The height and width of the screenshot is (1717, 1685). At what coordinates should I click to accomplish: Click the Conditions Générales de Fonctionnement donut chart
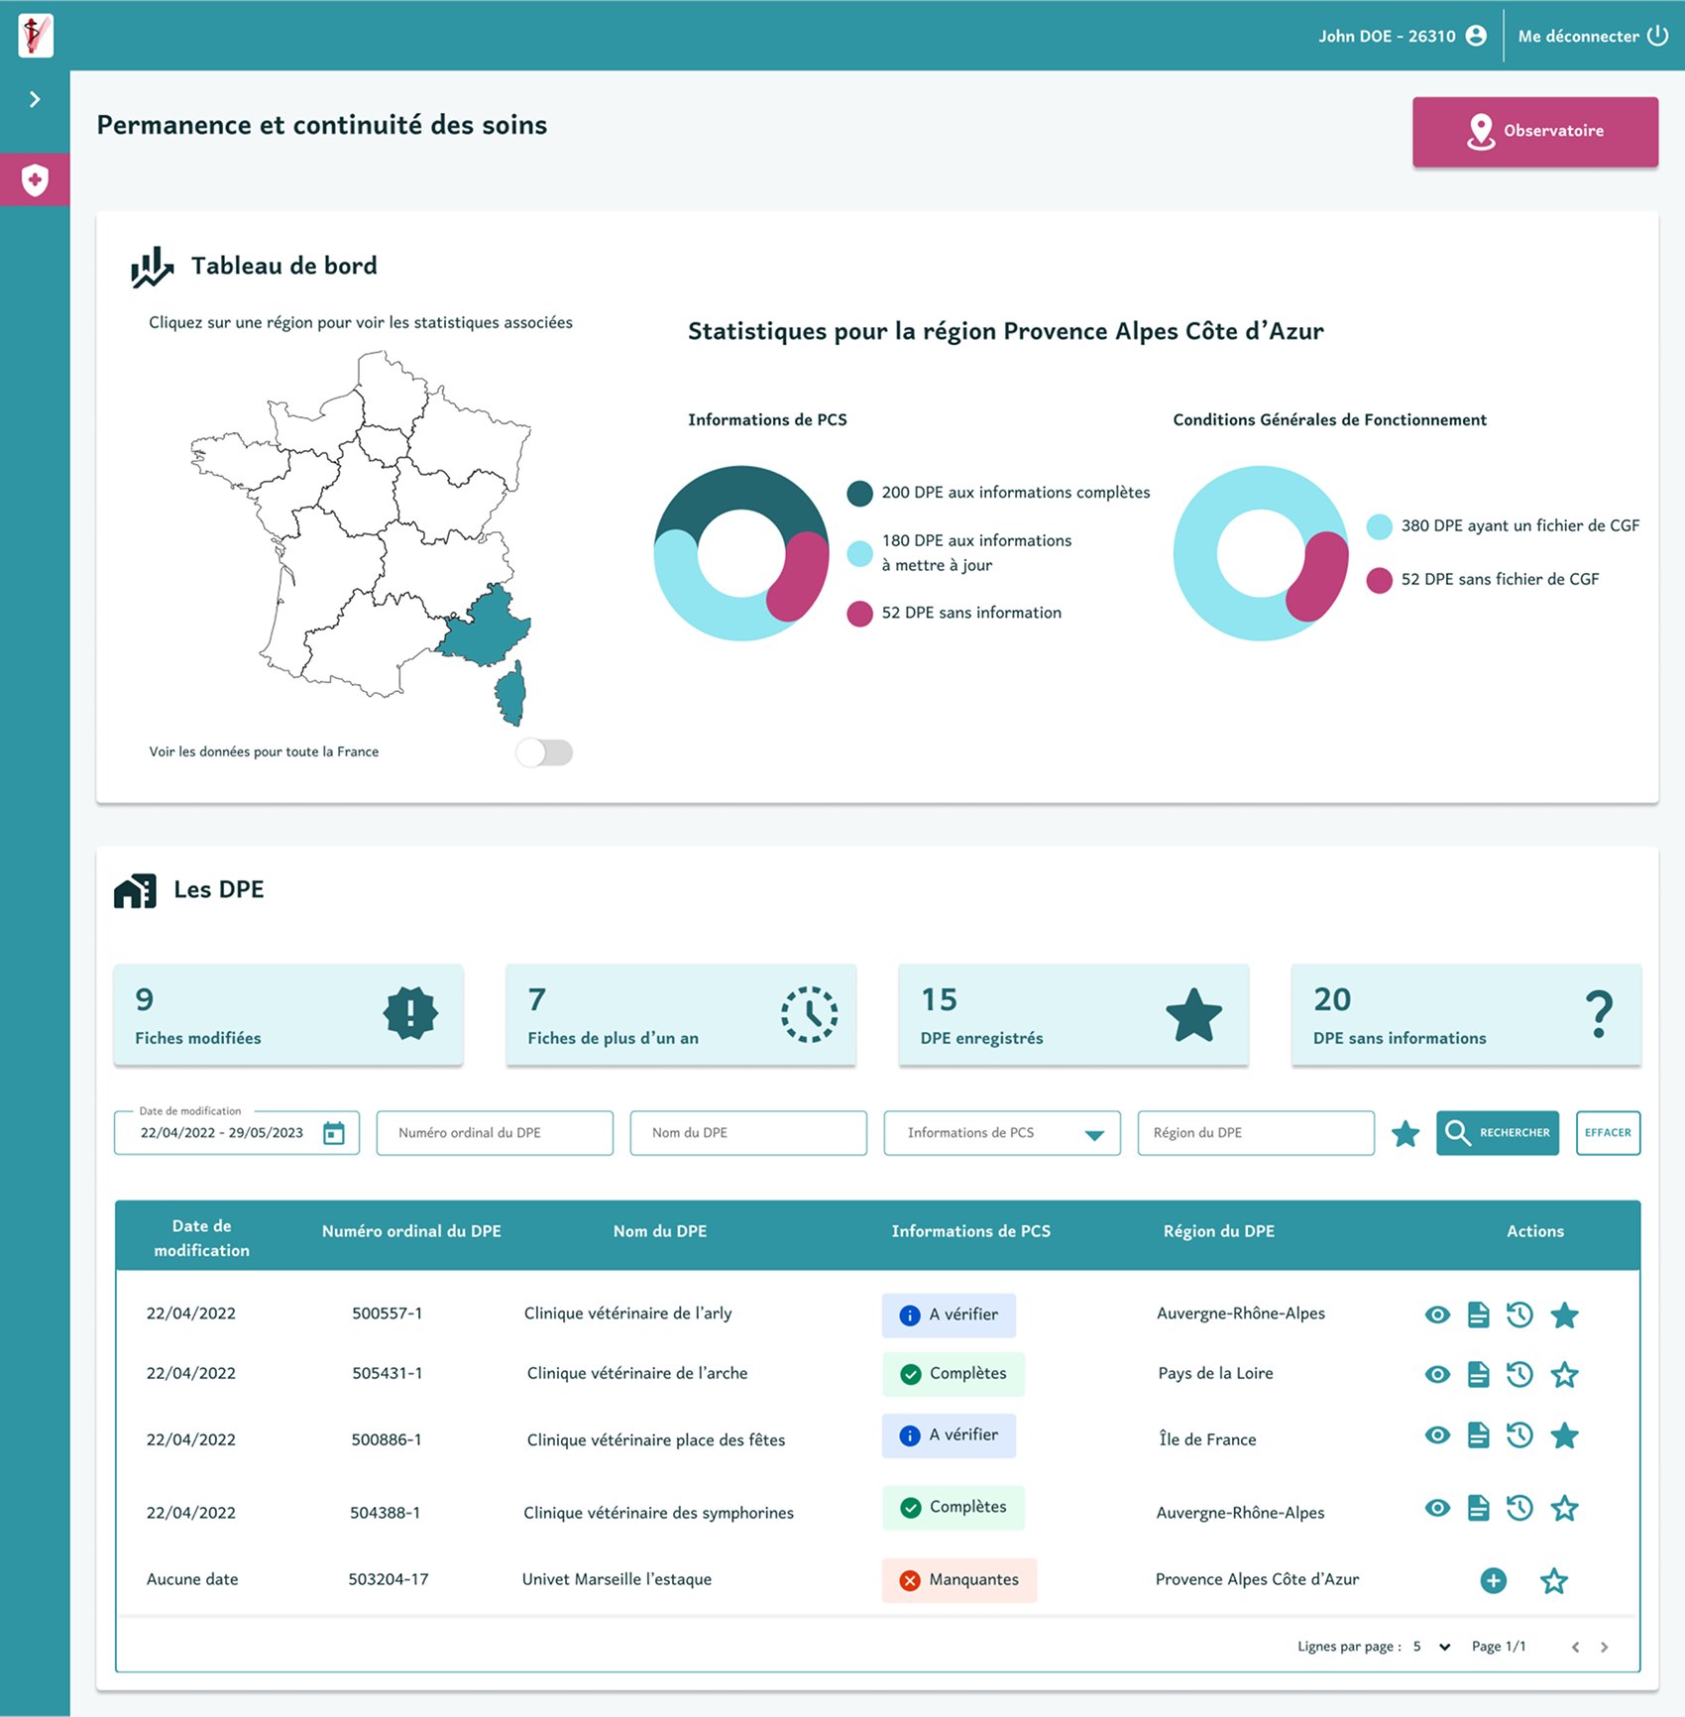tap(1261, 553)
